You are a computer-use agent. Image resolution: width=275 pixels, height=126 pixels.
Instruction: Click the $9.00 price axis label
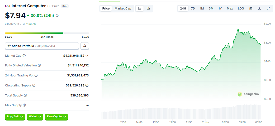pos(267,24)
